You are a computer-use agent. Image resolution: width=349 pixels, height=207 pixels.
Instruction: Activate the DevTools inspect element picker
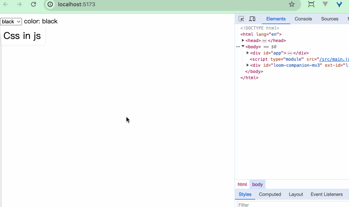[241, 19]
